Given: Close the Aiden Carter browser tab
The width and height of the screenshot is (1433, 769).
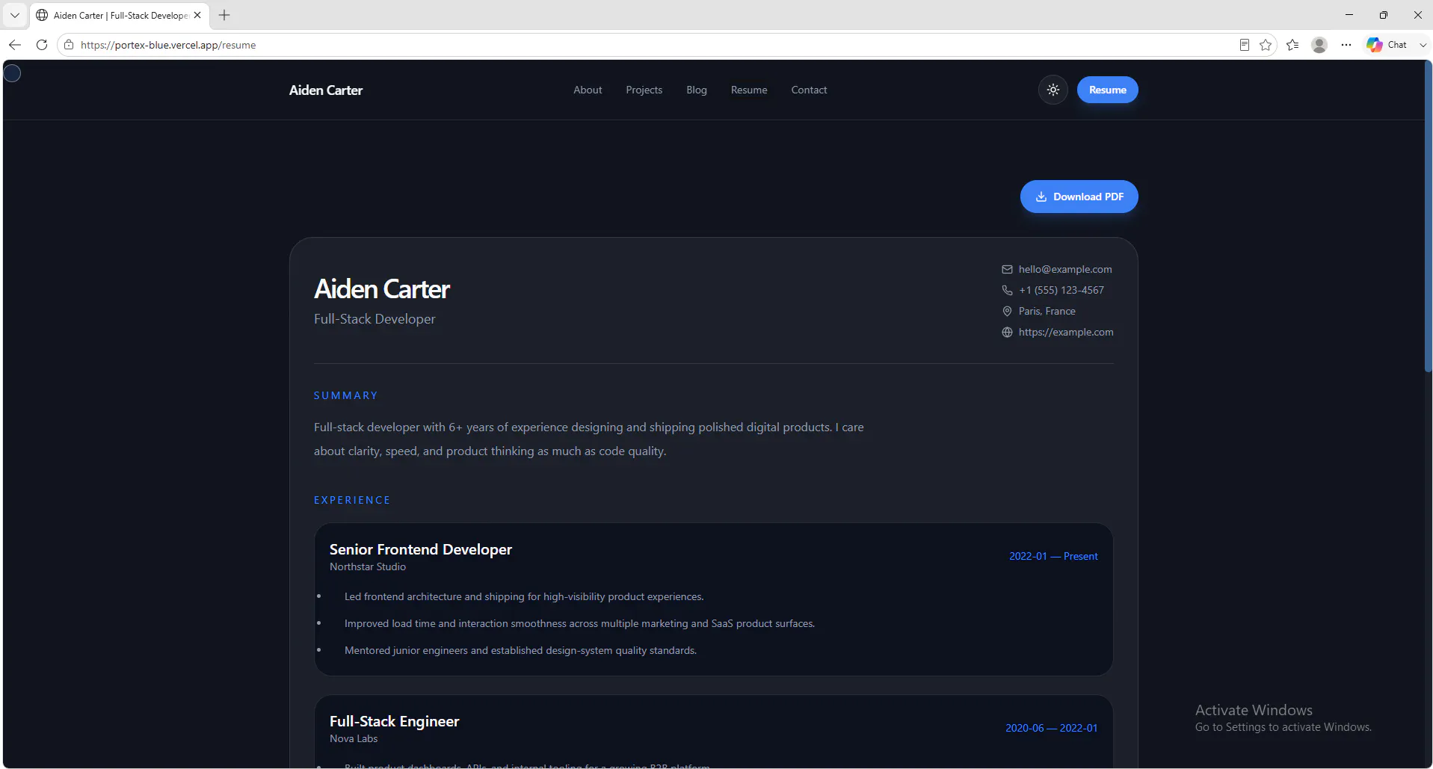Looking at the screenshot, I should tap(197, 15).
